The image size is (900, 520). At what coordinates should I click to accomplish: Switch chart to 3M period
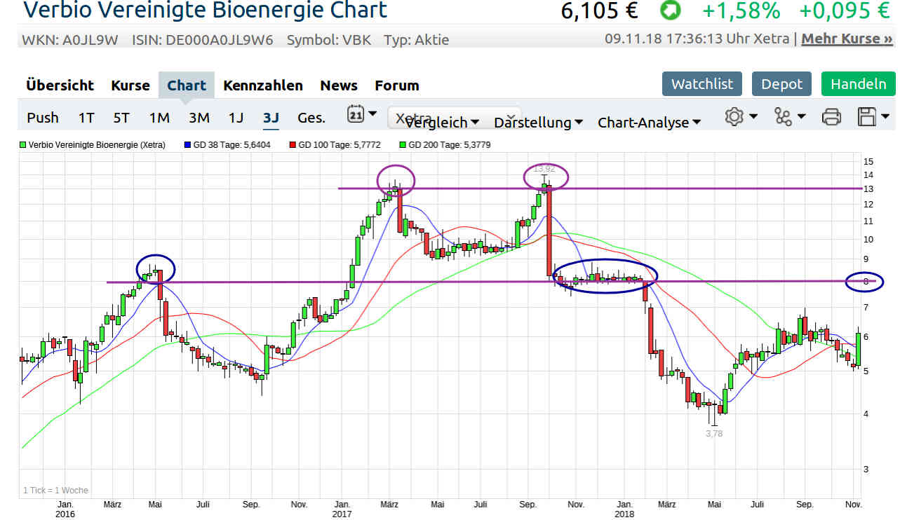199,117
